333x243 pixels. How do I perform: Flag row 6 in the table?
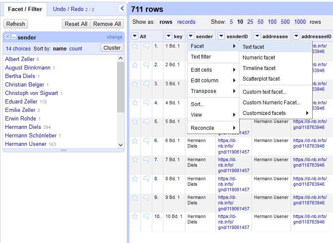click(146, 141)
